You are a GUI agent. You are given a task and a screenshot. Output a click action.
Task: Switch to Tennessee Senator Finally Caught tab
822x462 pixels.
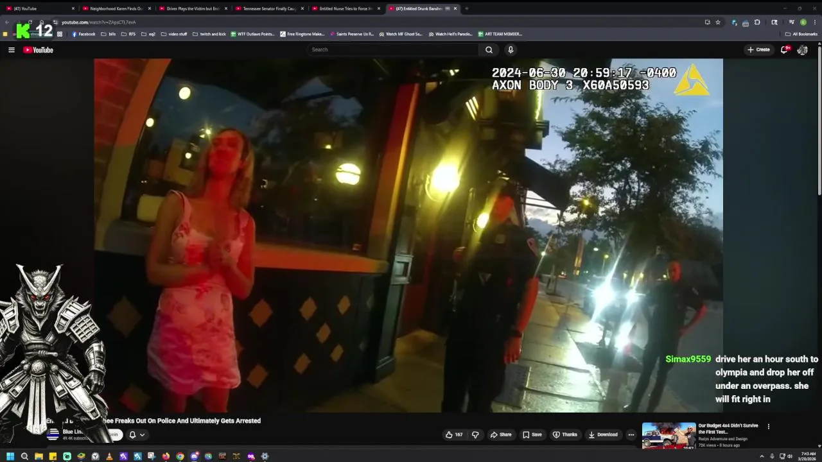click(269, 8)
